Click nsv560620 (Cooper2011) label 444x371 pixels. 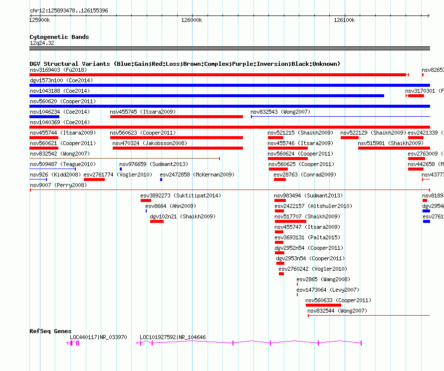click(63, 101)
